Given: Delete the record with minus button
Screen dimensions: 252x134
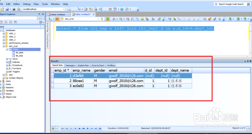Looking at the screenshot, I should (92, 128).
